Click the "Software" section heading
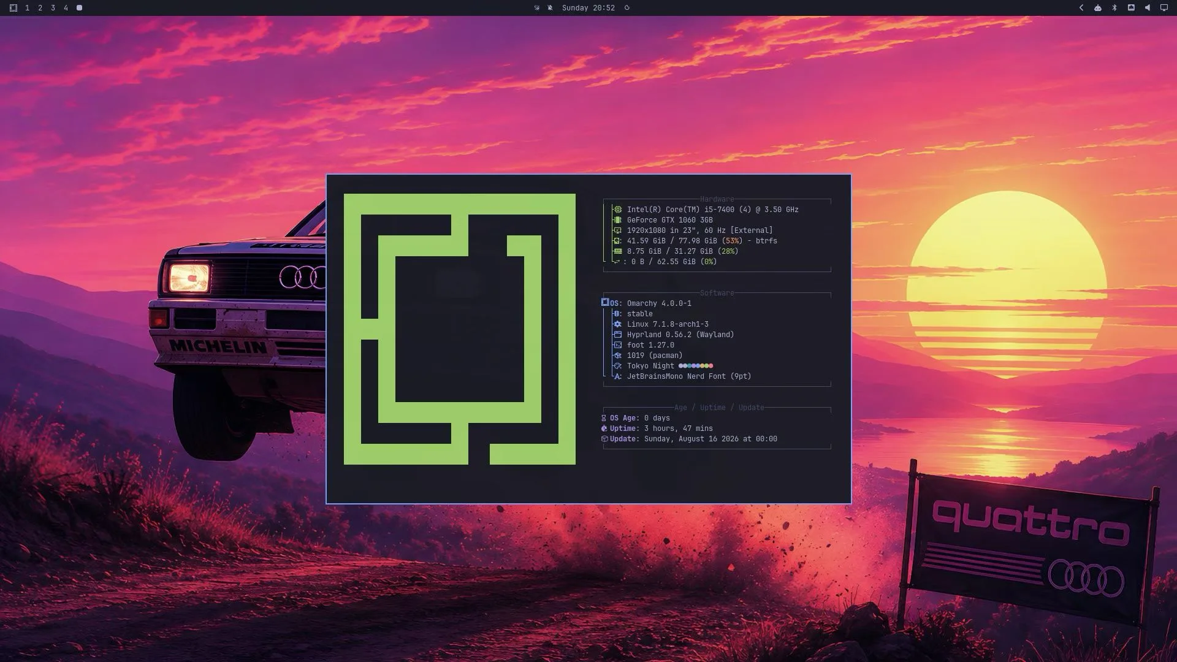 pyautogui.click(x=717, y=293)
